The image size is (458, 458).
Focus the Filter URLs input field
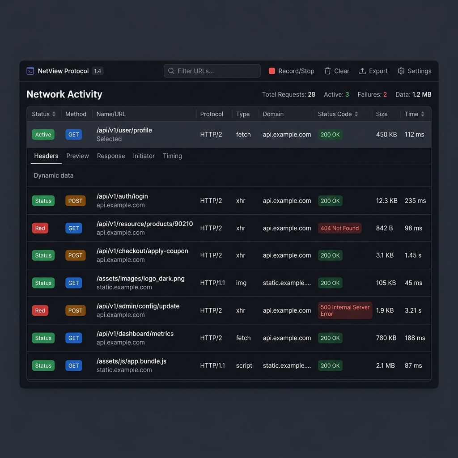[212, 71]
